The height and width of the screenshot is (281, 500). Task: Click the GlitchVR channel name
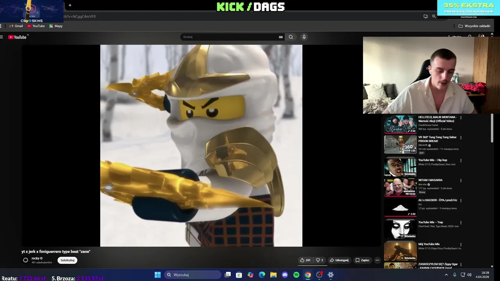coord(423,145)
